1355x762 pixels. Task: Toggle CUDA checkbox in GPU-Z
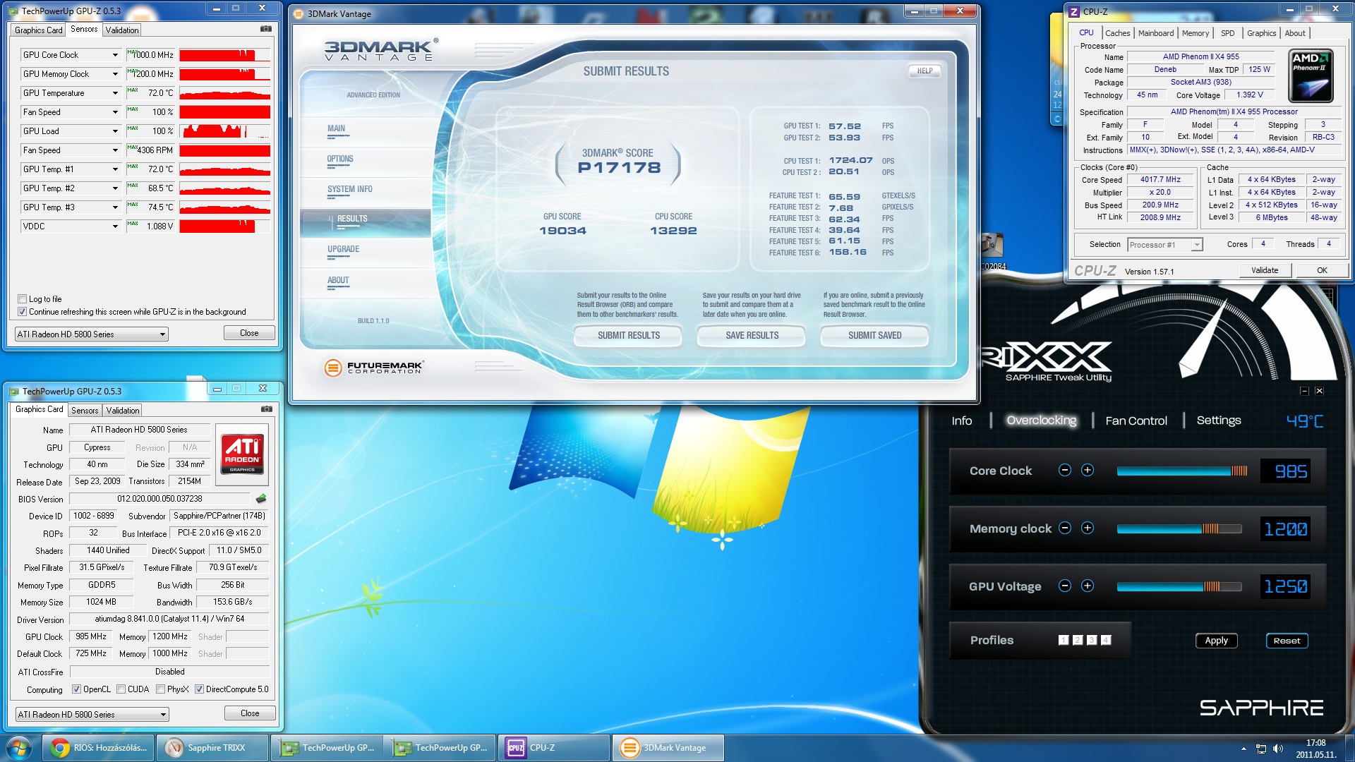coord(121,689)
